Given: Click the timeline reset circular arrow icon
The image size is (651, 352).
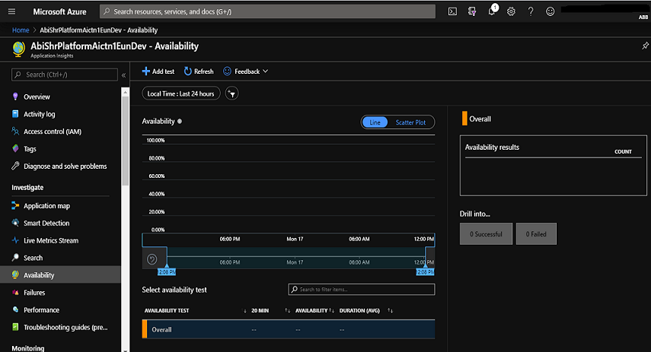Looking at the screenshot, I should tap(152, 259).
